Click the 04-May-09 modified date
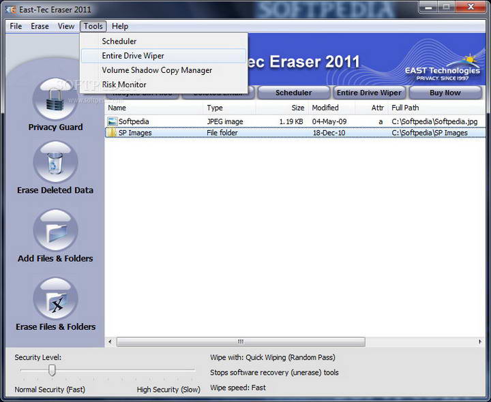The image size is (491, 402). coord(329,121)
